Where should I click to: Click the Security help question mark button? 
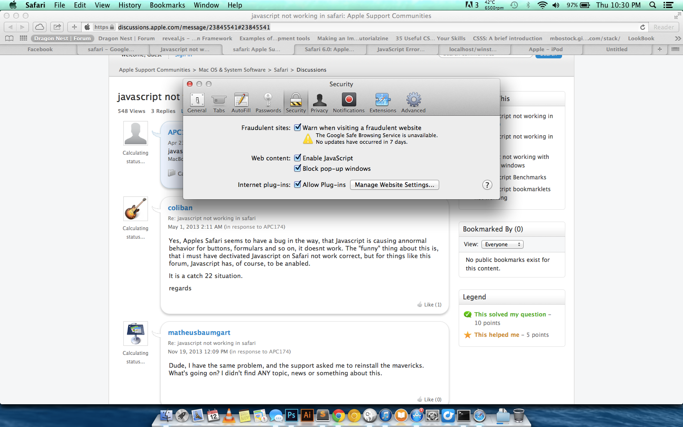click(x=487, y=185)
